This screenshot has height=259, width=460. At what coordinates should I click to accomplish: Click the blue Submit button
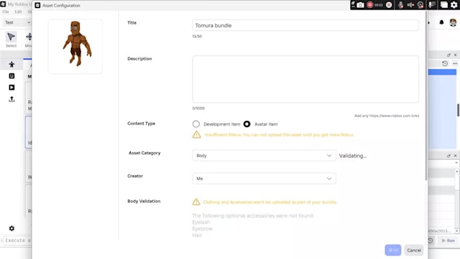(393, 250)
